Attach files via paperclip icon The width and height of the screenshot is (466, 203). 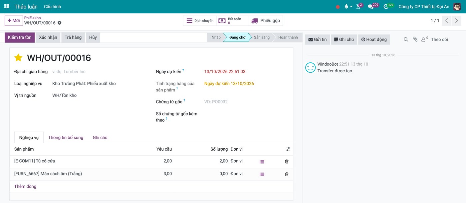(x=415, y=39)
